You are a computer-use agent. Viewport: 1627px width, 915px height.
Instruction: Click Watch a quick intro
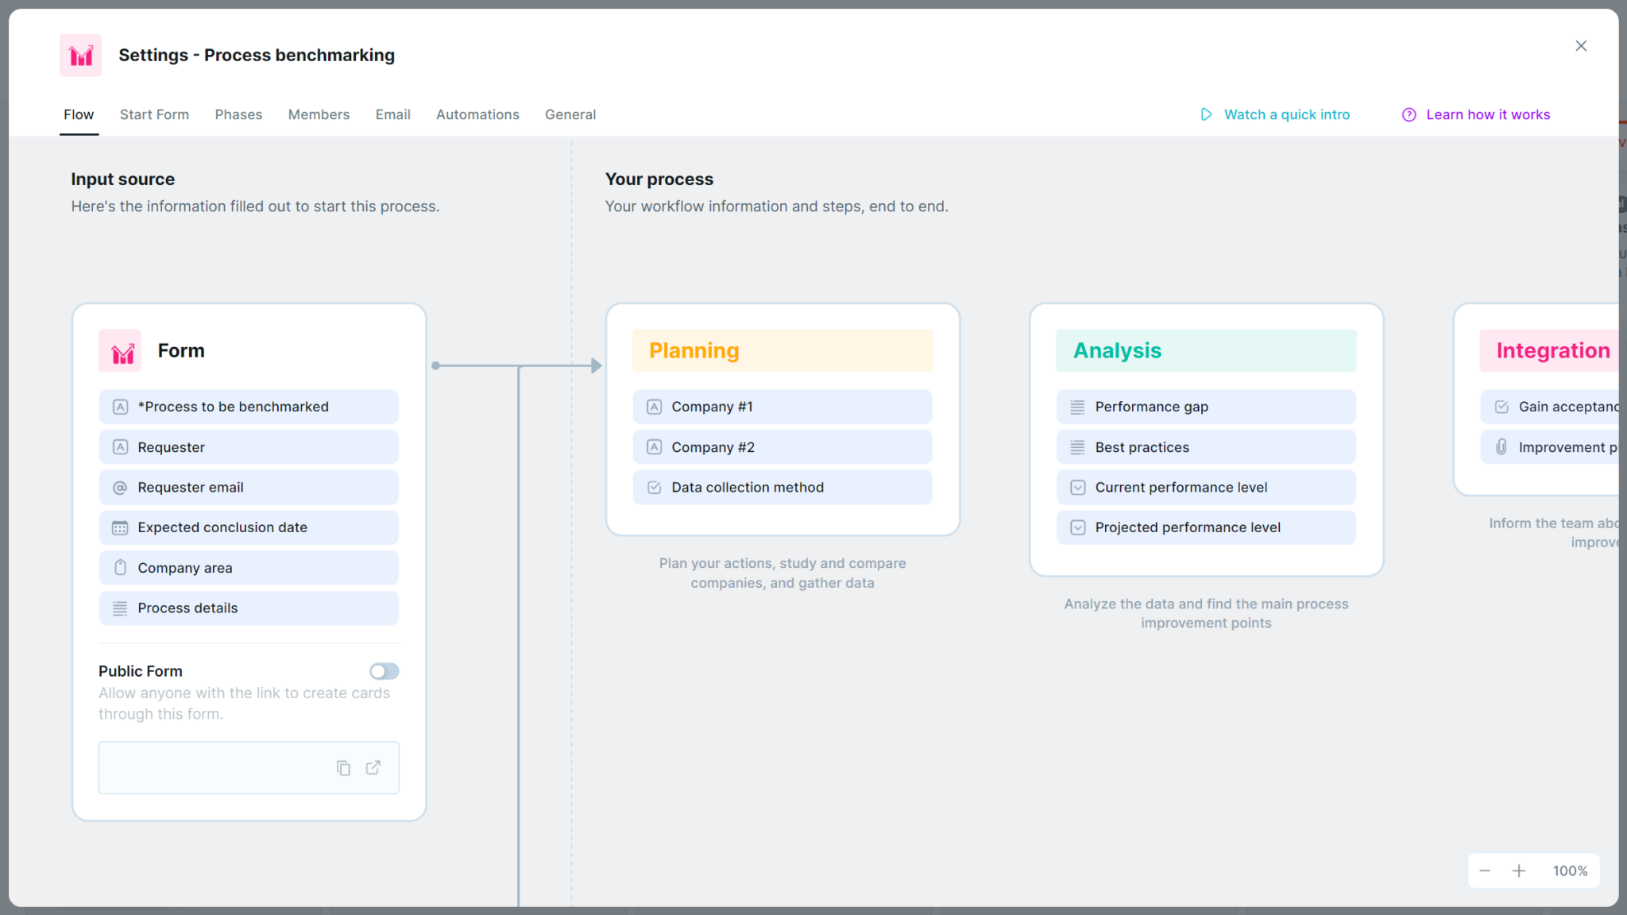(1287, 114)
